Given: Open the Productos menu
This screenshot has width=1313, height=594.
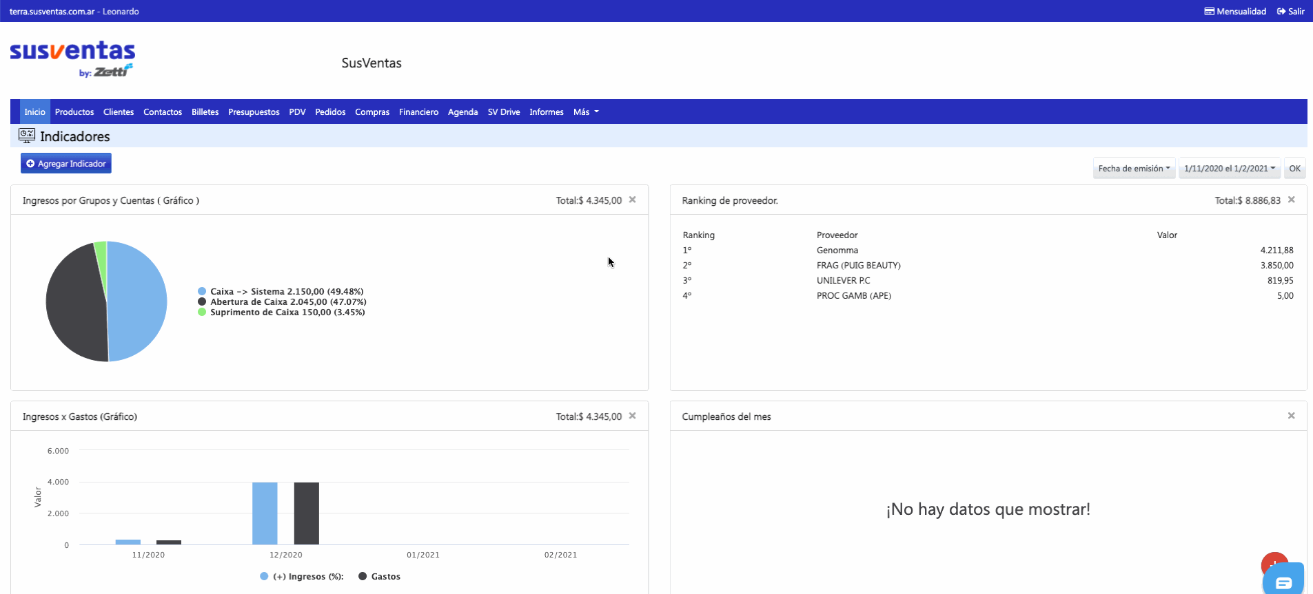Looking at the screenshot, I should pyautogui.click(x=74, y=112).
